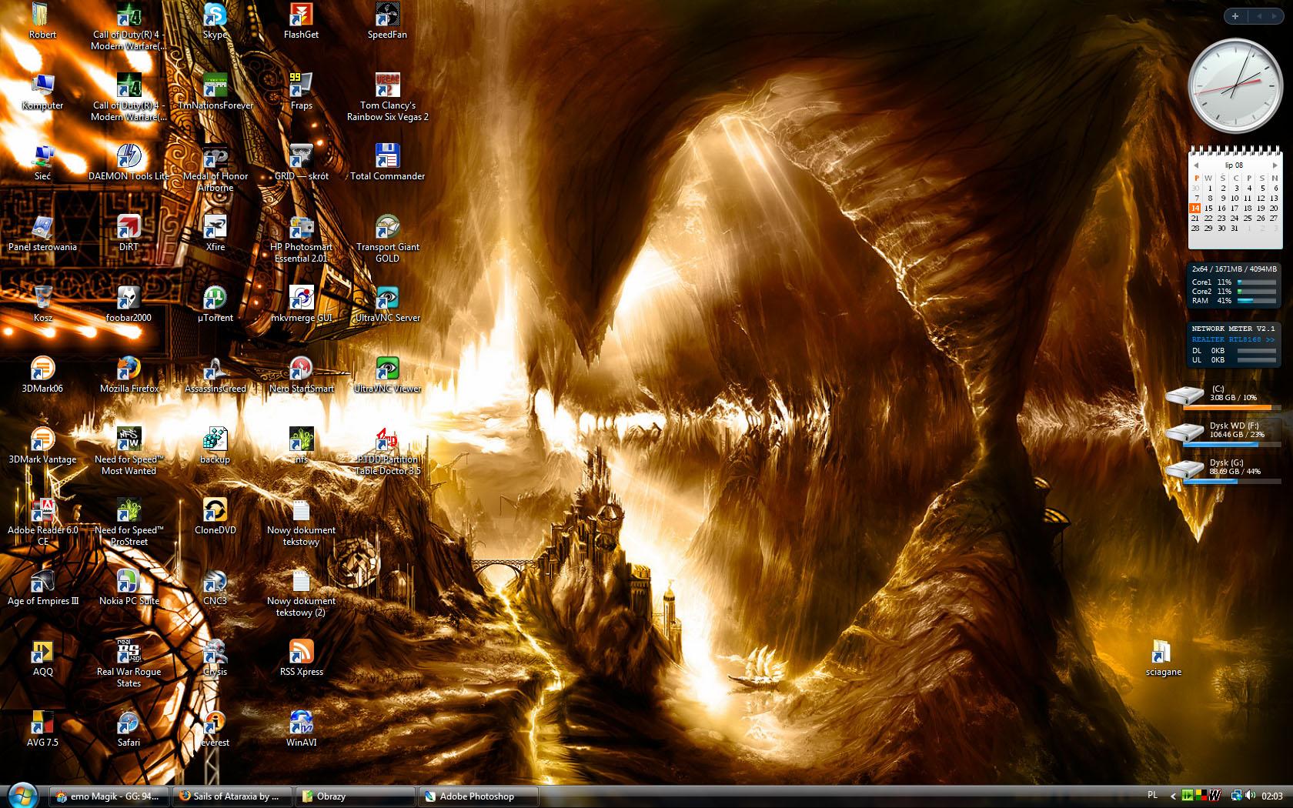The width and height of the screenshot is (1293, 808).
Task: Open the backup desktop shortcut
Action: (215, 446)
